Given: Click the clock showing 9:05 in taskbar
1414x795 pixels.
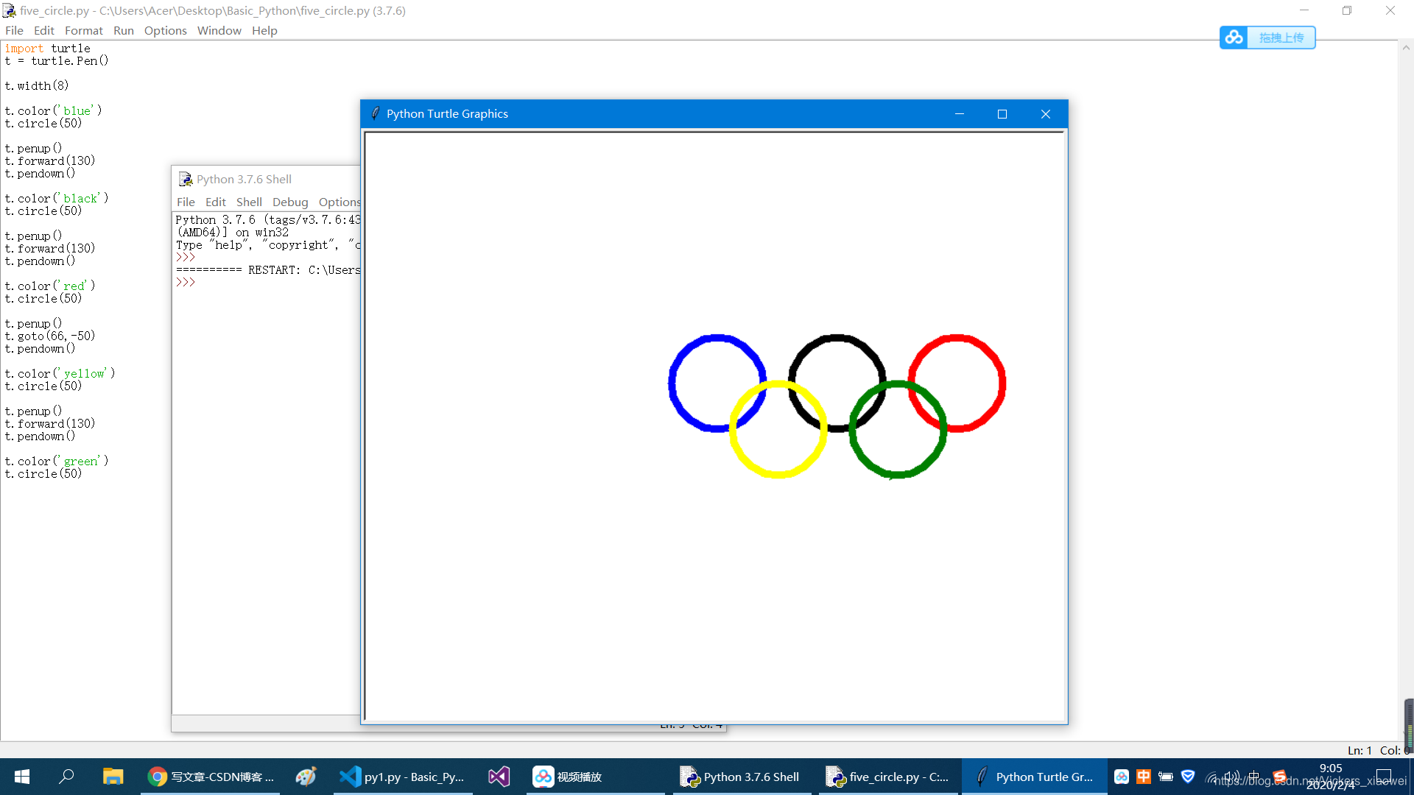Looking at the screenshot, I should 1331,768.
